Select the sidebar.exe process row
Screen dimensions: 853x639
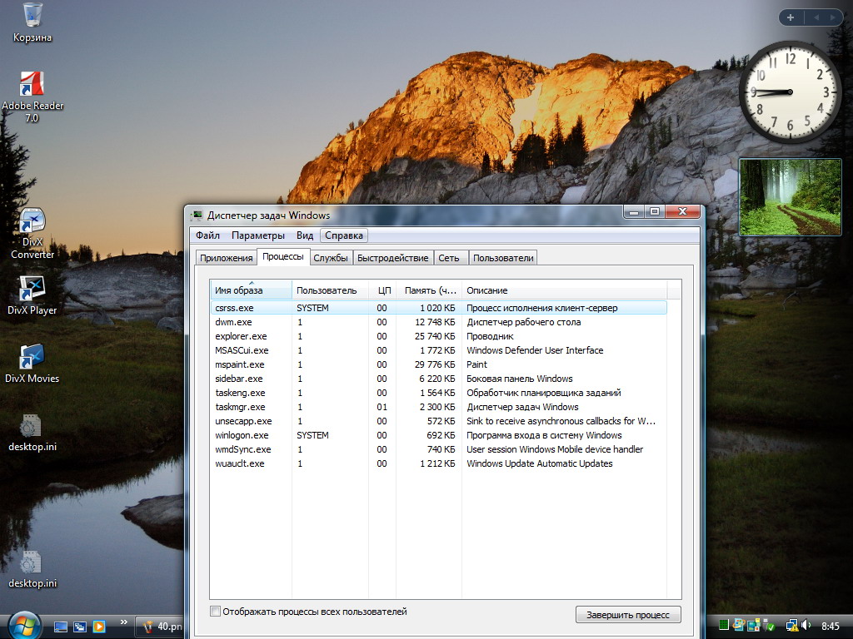tap(438, 379)
